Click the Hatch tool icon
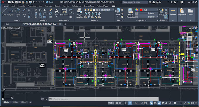 tap(29, 17)
